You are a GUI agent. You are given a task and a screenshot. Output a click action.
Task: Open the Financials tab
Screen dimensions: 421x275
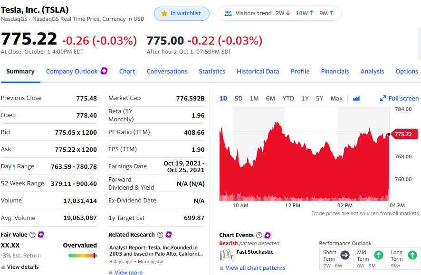tap(335, 71)
